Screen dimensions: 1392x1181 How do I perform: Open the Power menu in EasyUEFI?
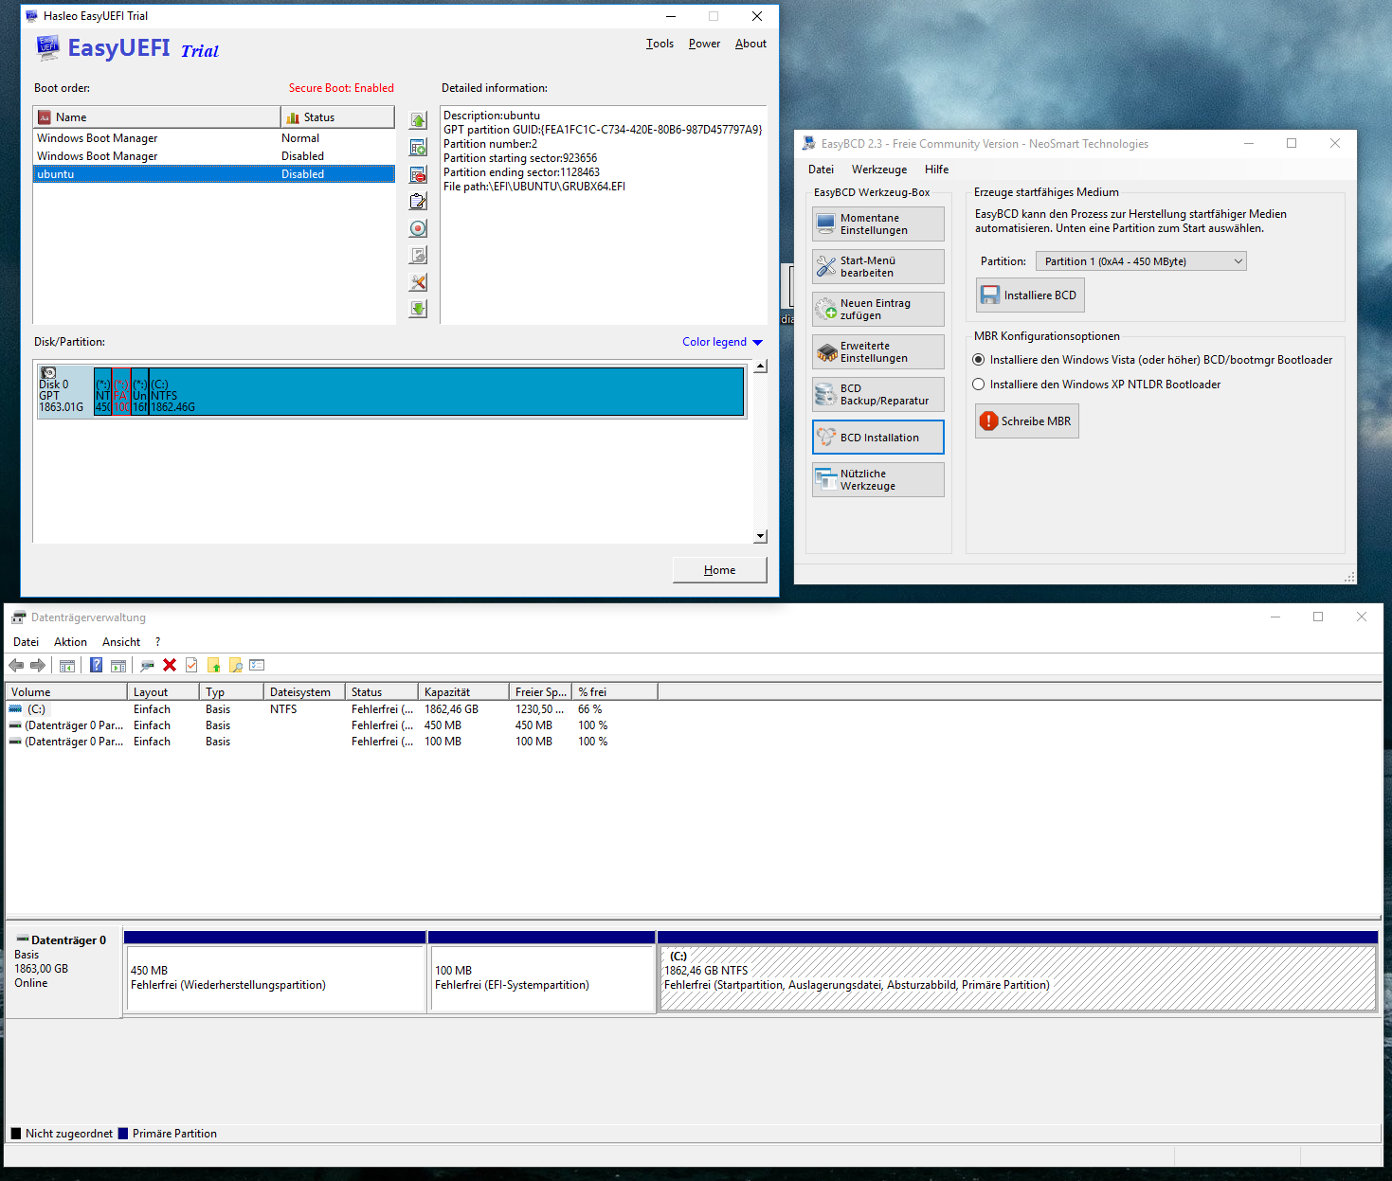click(704, 44)
